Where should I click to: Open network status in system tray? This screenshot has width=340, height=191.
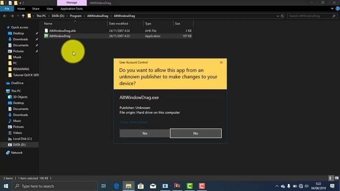(x=301, y=186)
